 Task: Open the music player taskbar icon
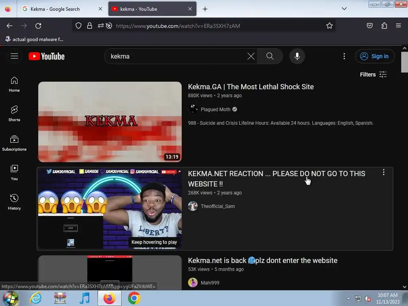85,298
